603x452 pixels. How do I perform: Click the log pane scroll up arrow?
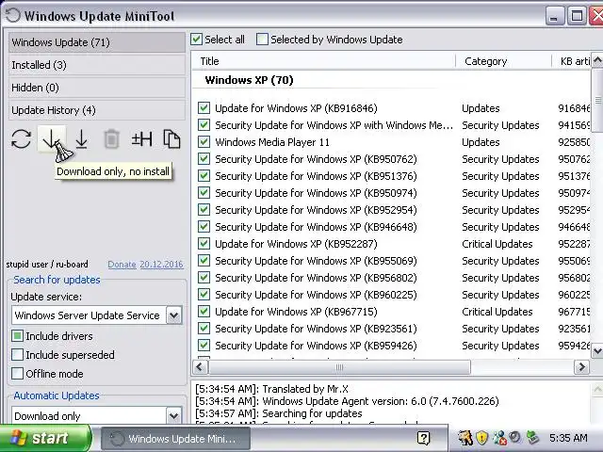pyautogui.click(x=597, y=390)
